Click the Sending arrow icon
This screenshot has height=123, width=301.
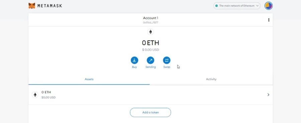(150, 60)
